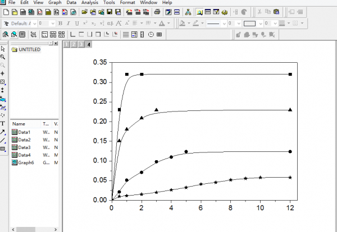Image resolution: width=337 pixels, height=232 pixels.
Task: Open the Analysis menu
Action: click(x=90, y=3)
